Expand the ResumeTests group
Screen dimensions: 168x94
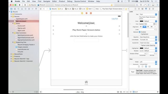coord(11,54)
